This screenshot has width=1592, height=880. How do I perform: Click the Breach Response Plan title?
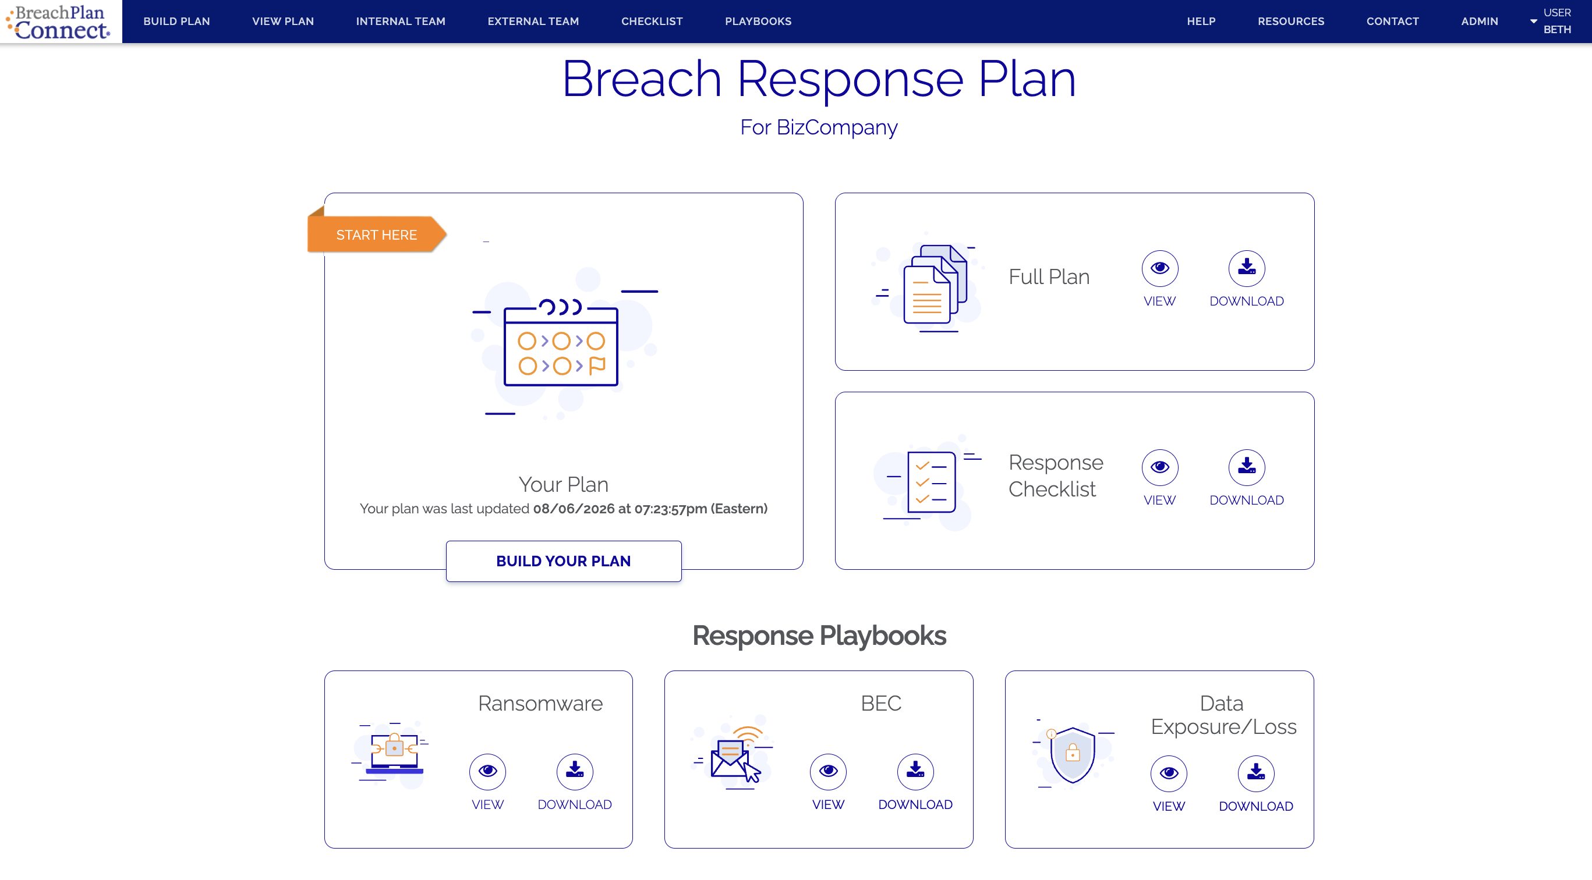coord(819,79)
